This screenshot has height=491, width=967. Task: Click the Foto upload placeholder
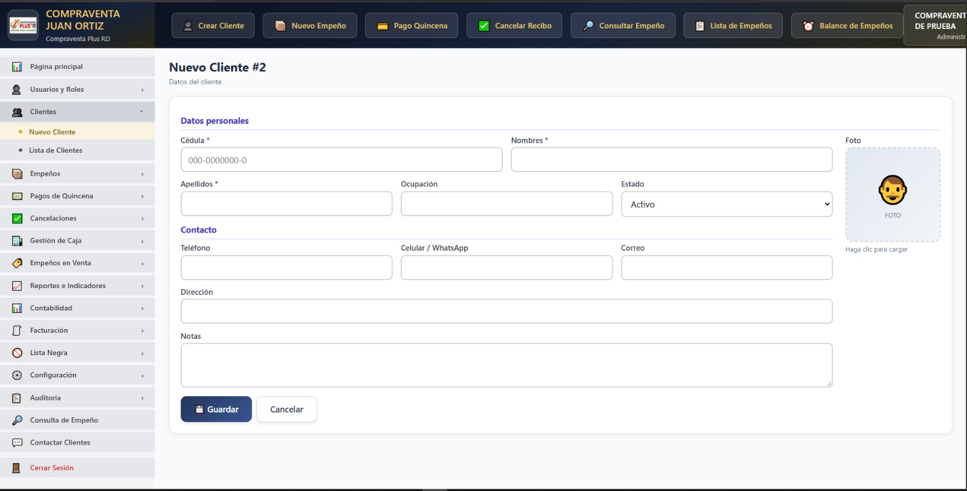tap(893, 194)
